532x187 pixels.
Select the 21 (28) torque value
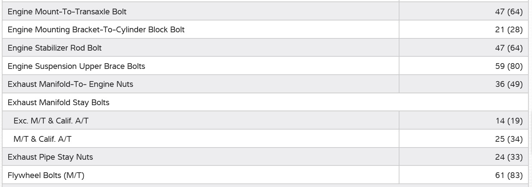508,30
